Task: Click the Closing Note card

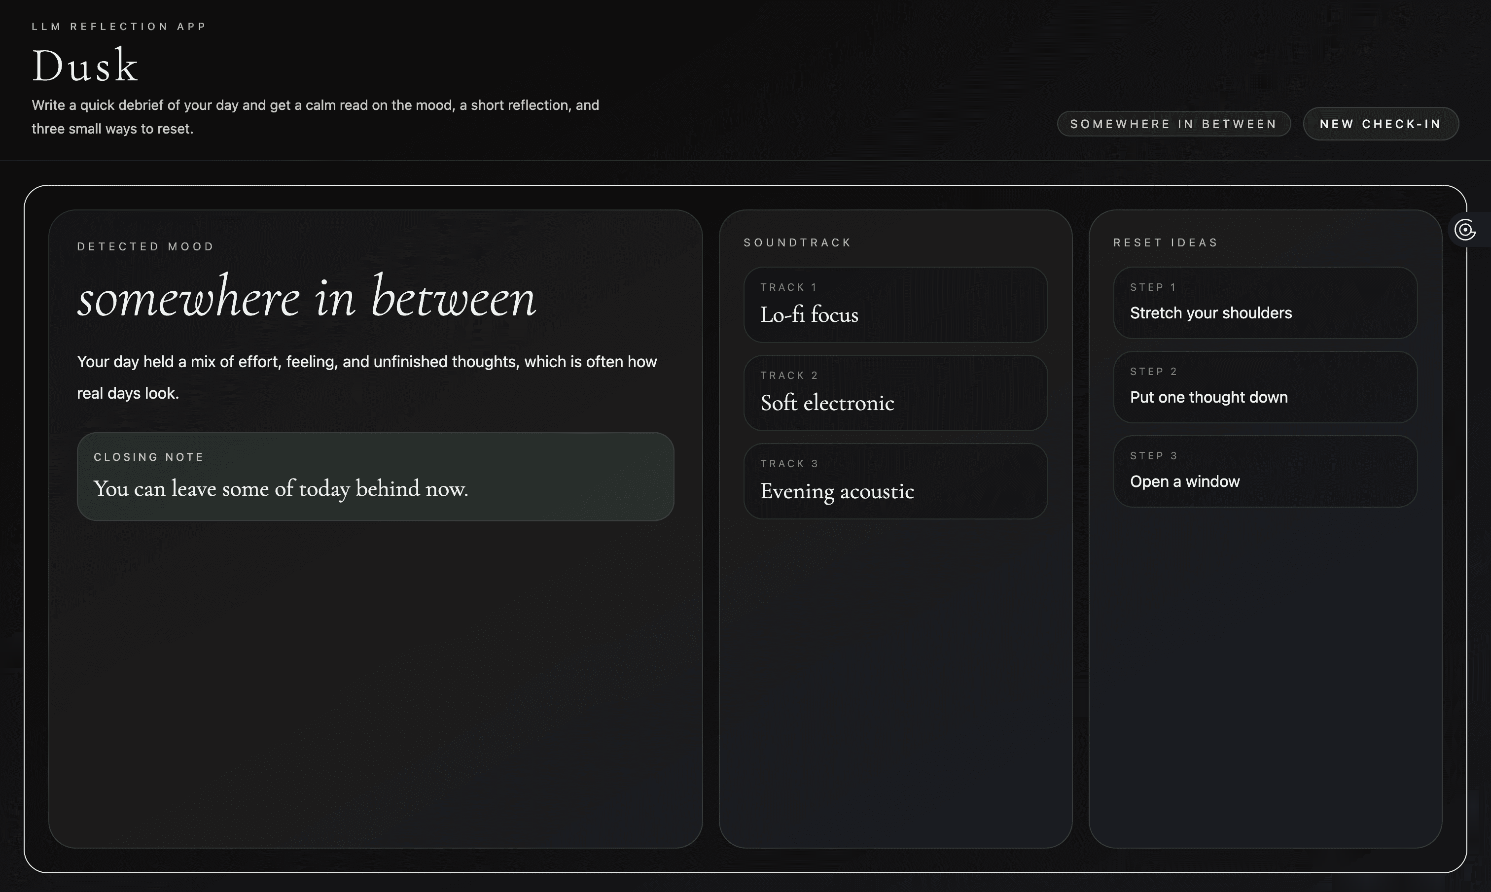Action: click(375, 476)
